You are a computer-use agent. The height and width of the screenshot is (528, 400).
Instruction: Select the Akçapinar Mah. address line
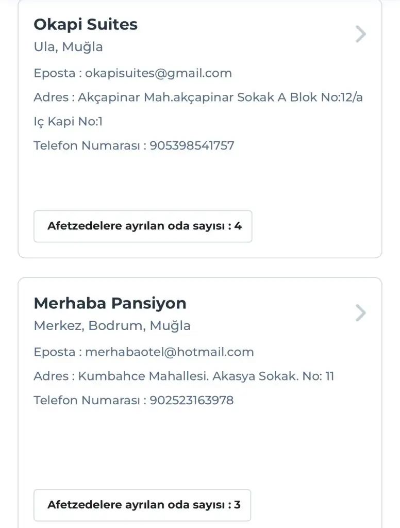point(220,97)
